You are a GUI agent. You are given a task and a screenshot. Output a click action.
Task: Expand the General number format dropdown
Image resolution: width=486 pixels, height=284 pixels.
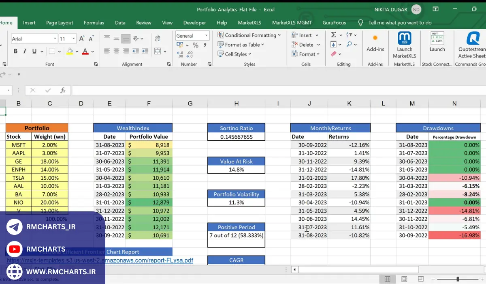206,36
